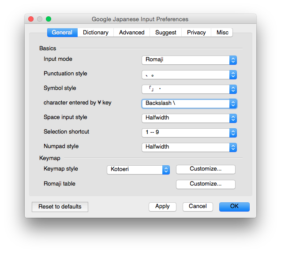Click the green zoom window button
Screen dimensions: 281x253
49,19
